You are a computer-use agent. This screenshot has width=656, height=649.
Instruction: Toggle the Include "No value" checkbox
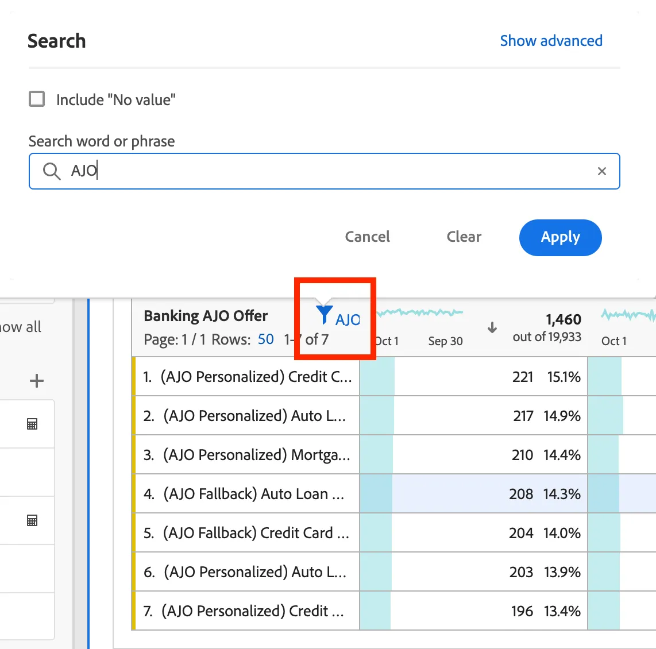[x=37, y=99]
